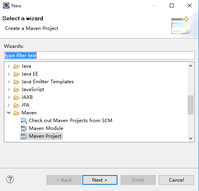Click the JavaScript folder icon

[x=16, y=89]
